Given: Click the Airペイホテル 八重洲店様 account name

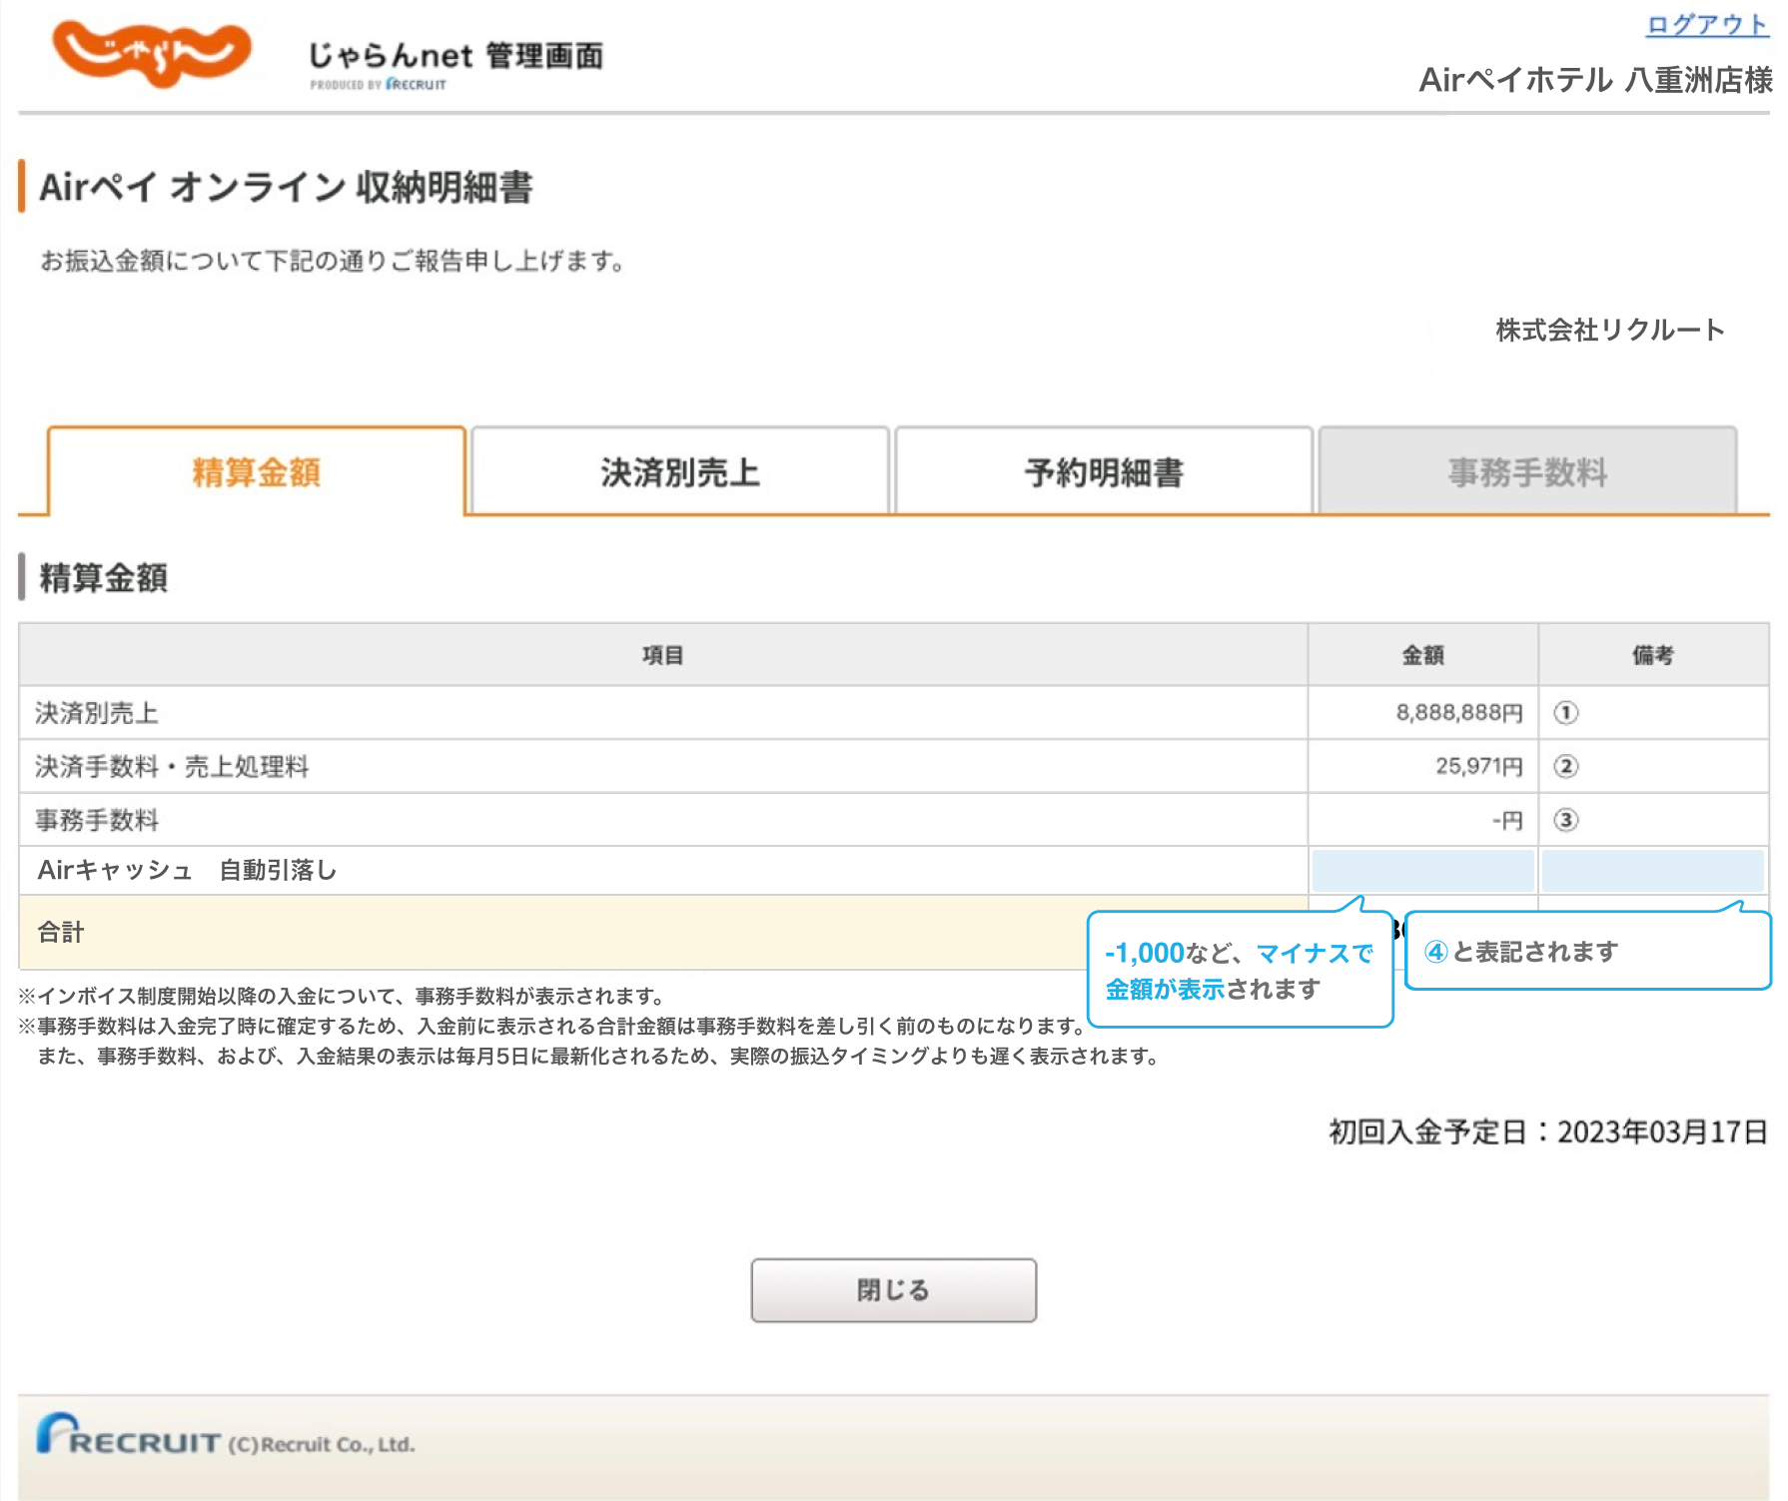Looking at the screenshot, I should click(x=1595, y=80).
